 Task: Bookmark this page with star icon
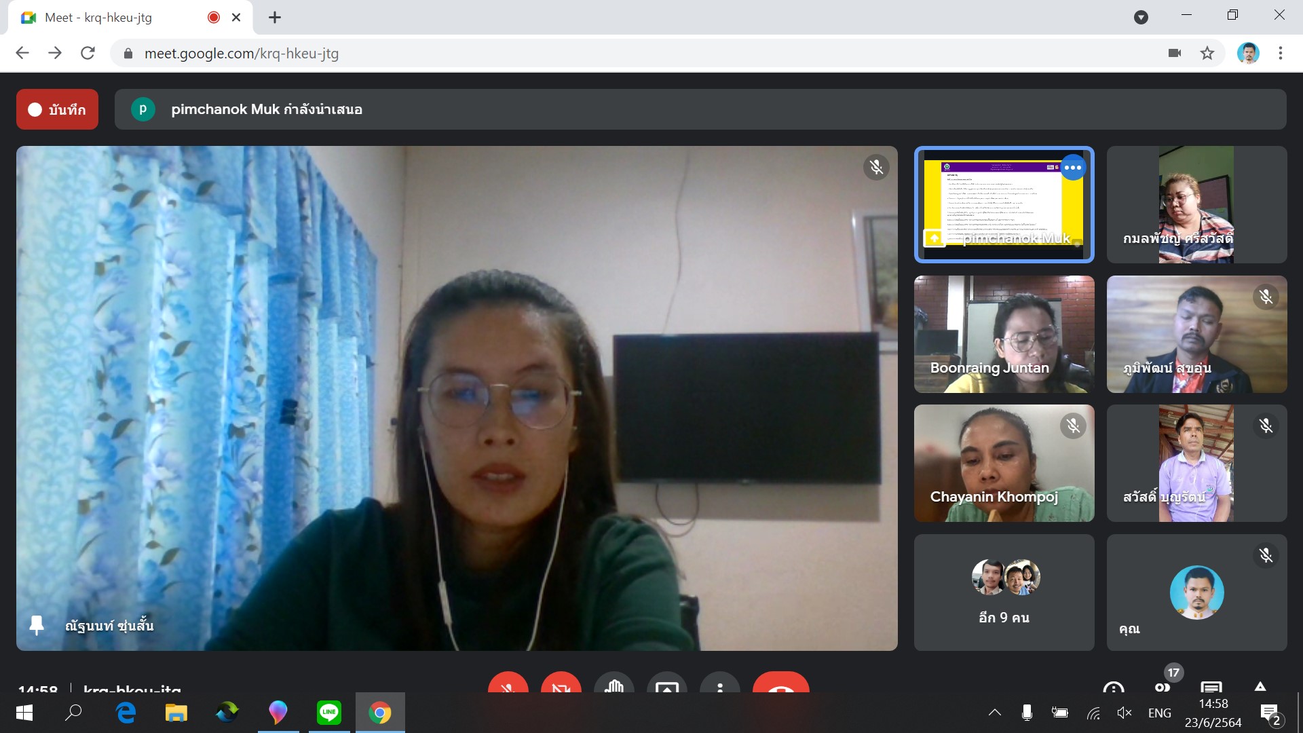(1207, 53)
